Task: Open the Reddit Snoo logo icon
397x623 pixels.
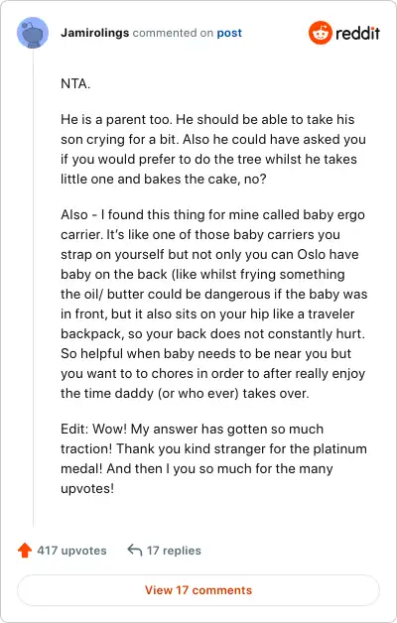Action: [x=320, y=33]
